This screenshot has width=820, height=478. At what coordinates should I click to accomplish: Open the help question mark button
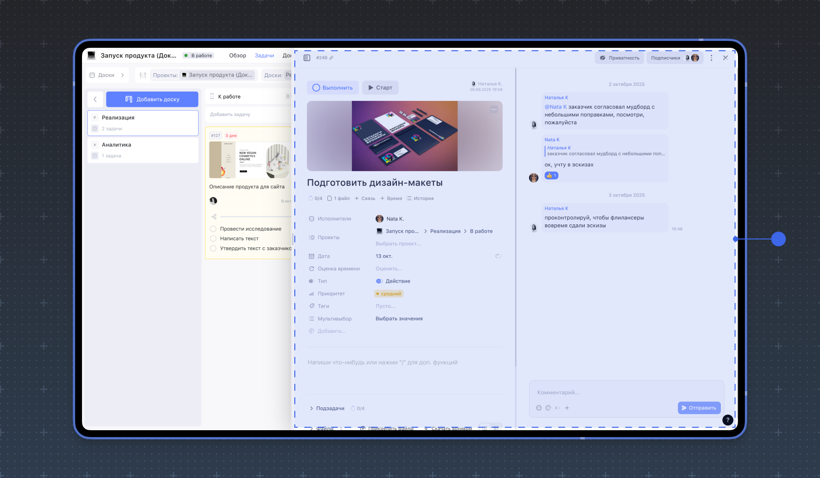(727, 420)
